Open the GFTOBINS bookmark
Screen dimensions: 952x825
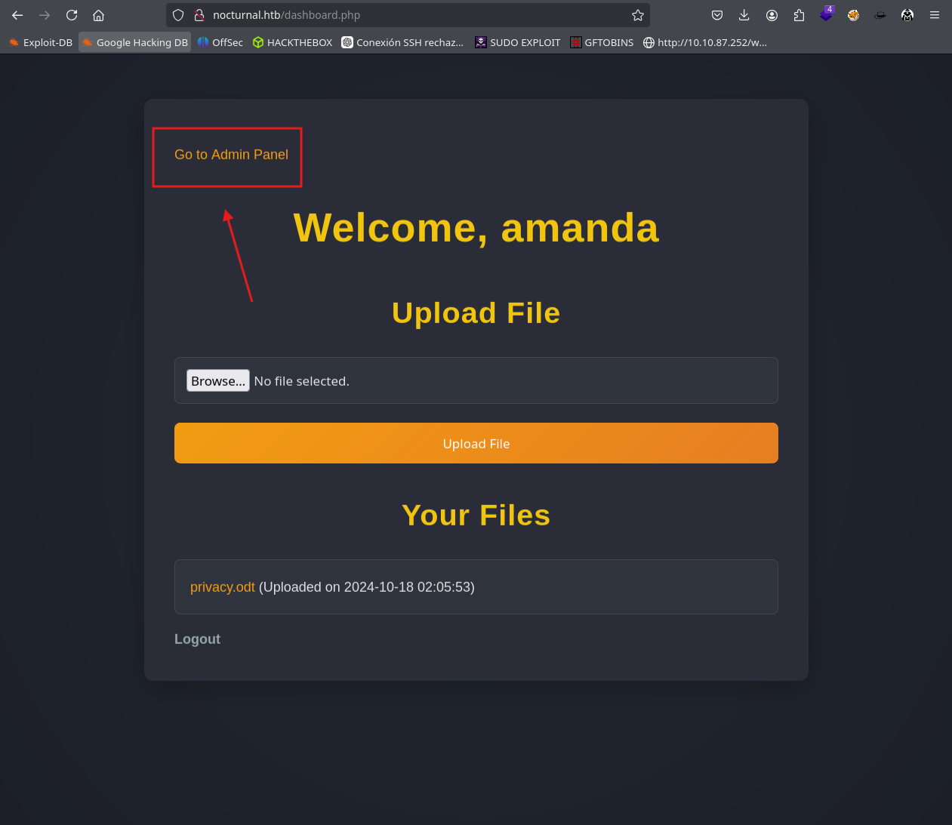coord(602,42)
